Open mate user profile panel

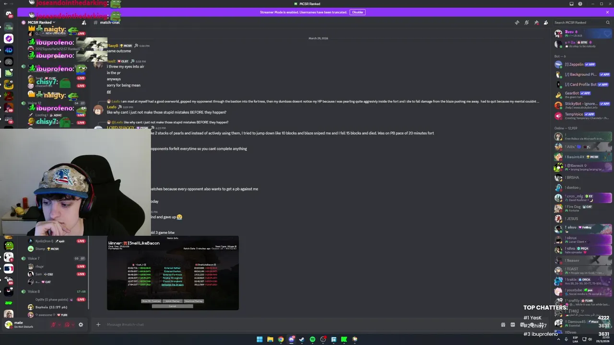[24, 324]
